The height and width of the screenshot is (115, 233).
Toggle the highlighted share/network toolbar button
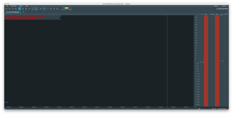click(19, 9)
